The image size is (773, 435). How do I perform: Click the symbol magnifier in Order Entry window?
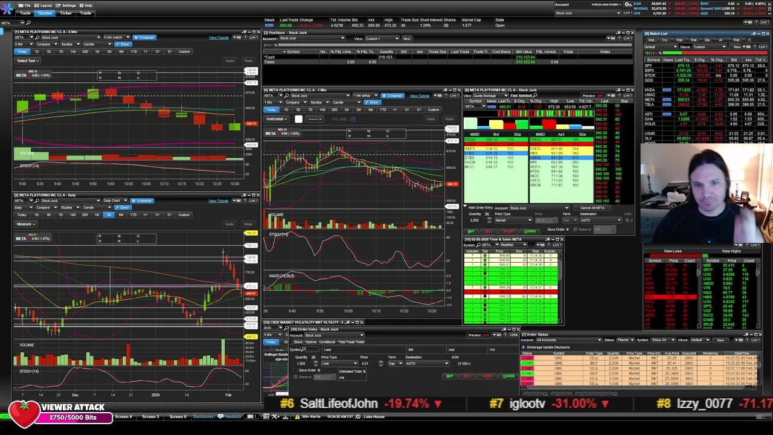(x=303, y=349)
